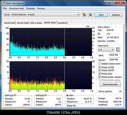Viewport: 127px width, 115px height.
Task: Click the PIF average value 0.61
Action: tap(58, 99)
